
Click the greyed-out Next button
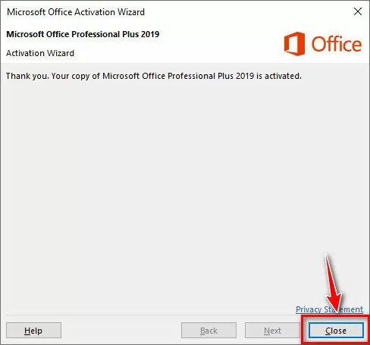pos(272,331)
